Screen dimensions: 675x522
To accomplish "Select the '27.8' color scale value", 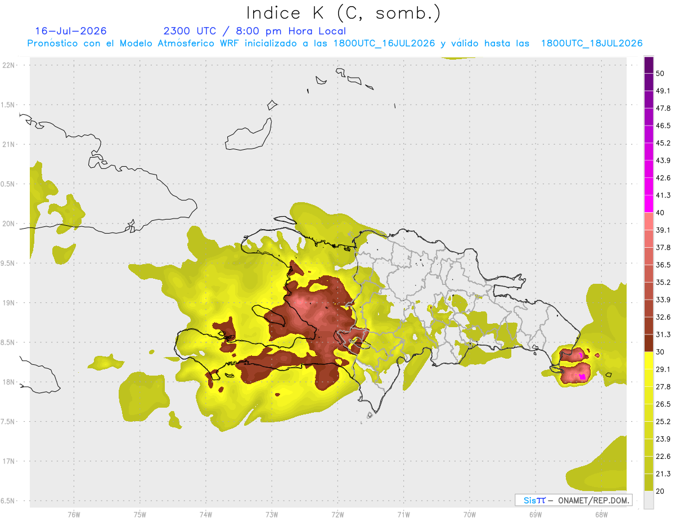I will (x=663, y=386).
